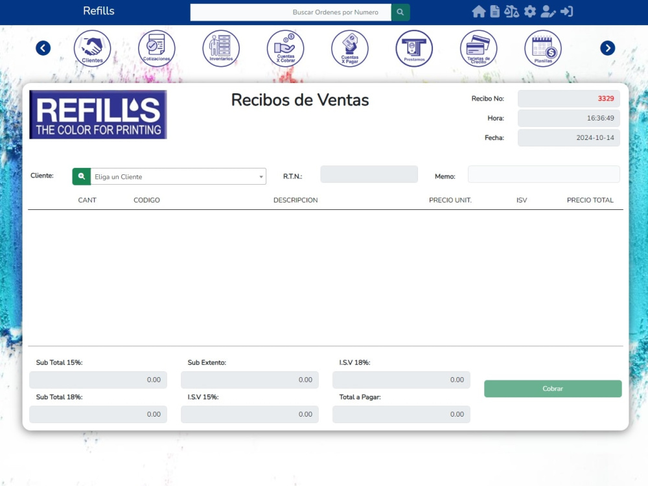Click the home icon in header
This screenshot has height=486, width=648.
[479, 12]
